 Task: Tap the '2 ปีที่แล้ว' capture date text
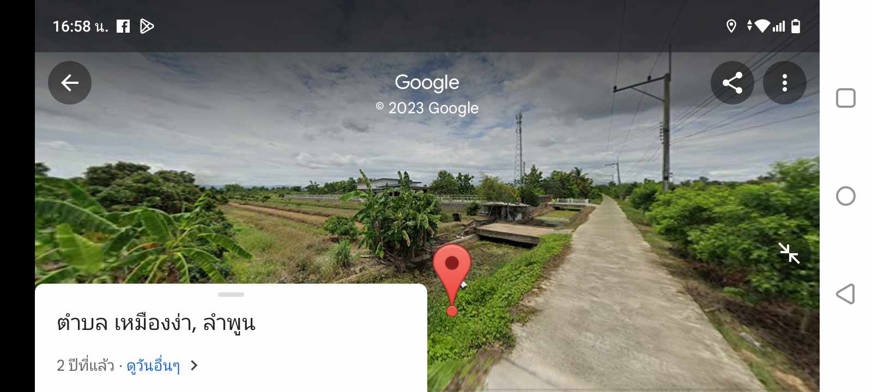point(86,365)
